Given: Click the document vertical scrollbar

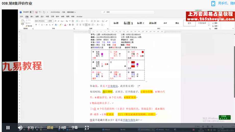Looking at the screenshot, I should coord(234,72).
